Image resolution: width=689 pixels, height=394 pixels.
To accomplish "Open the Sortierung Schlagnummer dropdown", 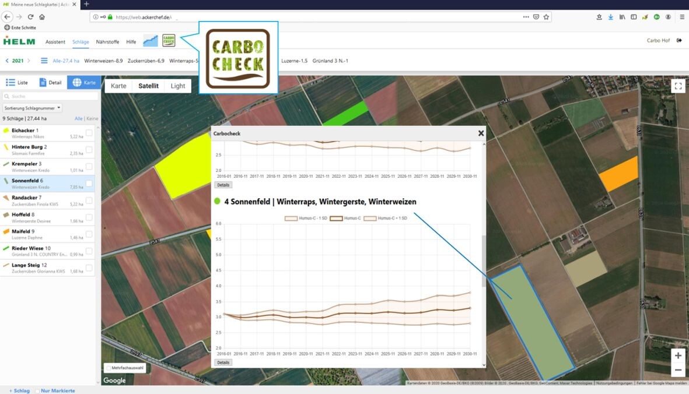I will pyautogui.click(x=32, y=108).
